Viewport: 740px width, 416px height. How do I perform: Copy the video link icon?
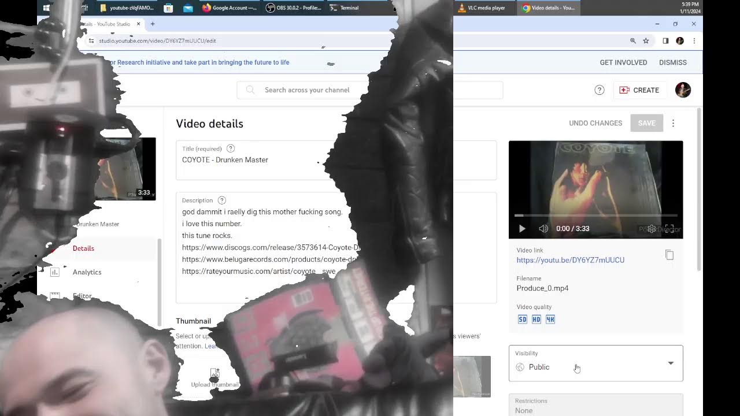[669, 255]
